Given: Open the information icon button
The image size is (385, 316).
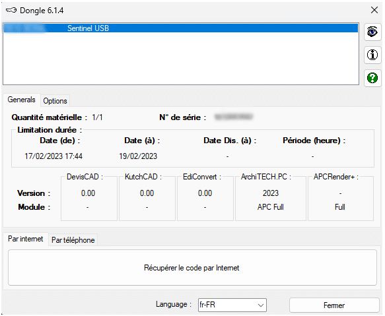Looking at the screenshot, I should pyautogui.click(x=372, y=55).
